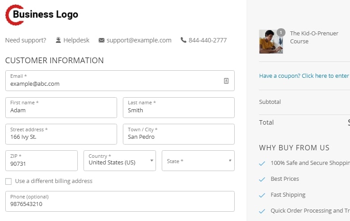Click the support email envelope icon

tap(102, 40)
